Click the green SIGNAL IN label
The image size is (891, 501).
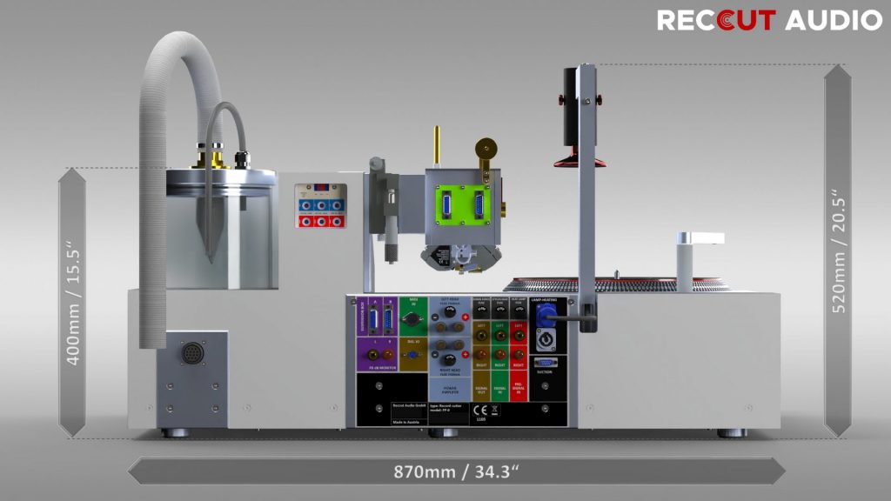(x=500, y=391)
